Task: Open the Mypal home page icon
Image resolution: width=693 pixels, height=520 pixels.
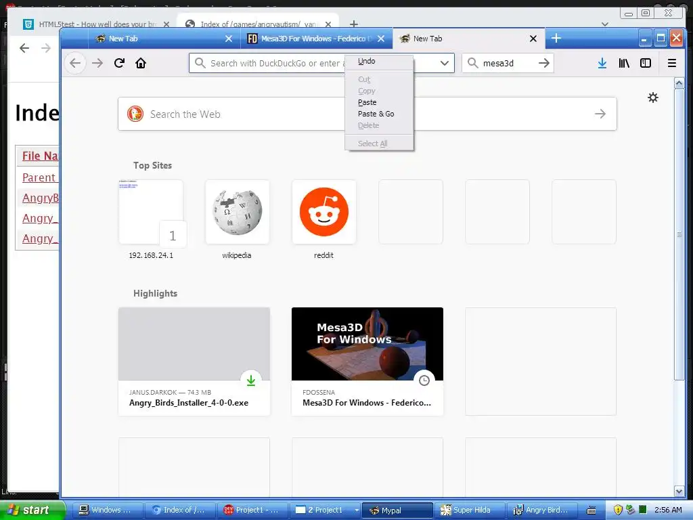Action: (x=141, y=63)
